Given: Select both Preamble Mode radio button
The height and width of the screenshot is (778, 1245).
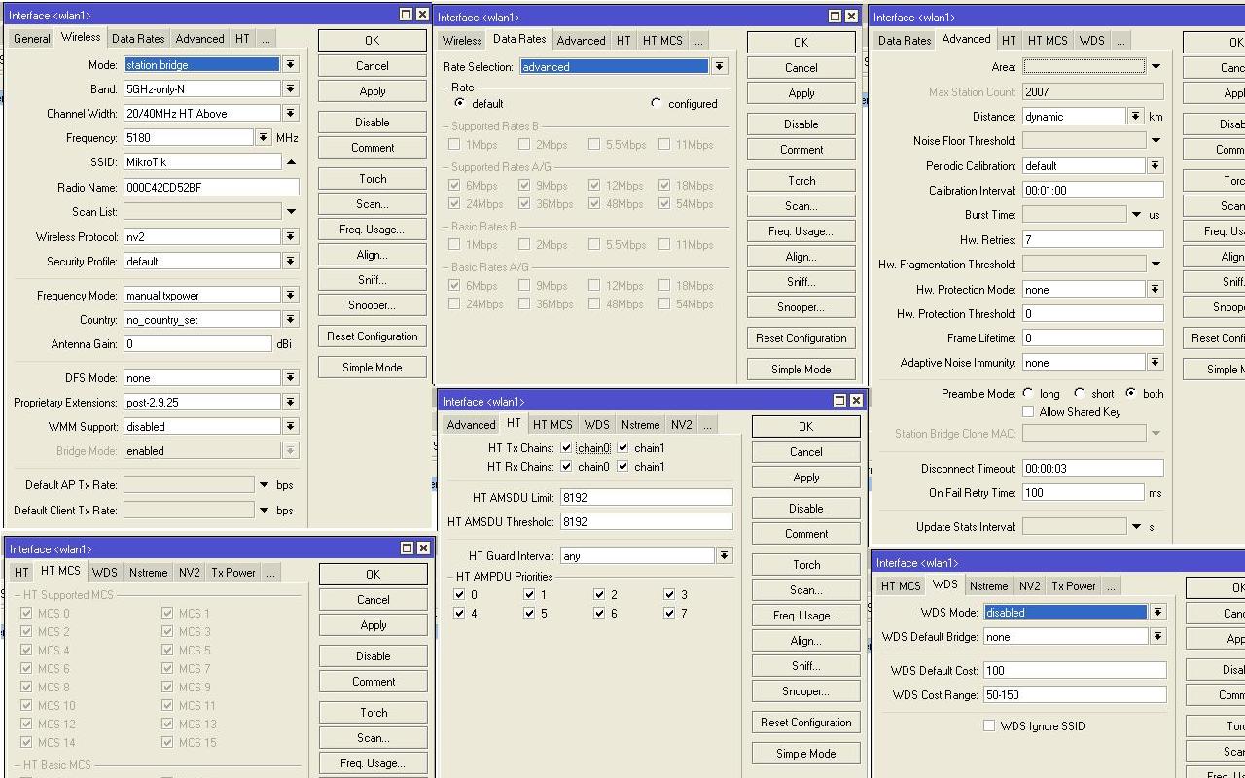Looking at the screenshot, I should point(1130,393).
